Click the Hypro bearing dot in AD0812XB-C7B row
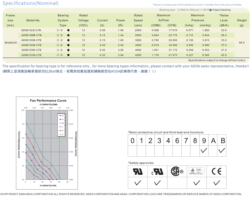Image resolution: width=250 pixels, height=197 pixels. 68,50
